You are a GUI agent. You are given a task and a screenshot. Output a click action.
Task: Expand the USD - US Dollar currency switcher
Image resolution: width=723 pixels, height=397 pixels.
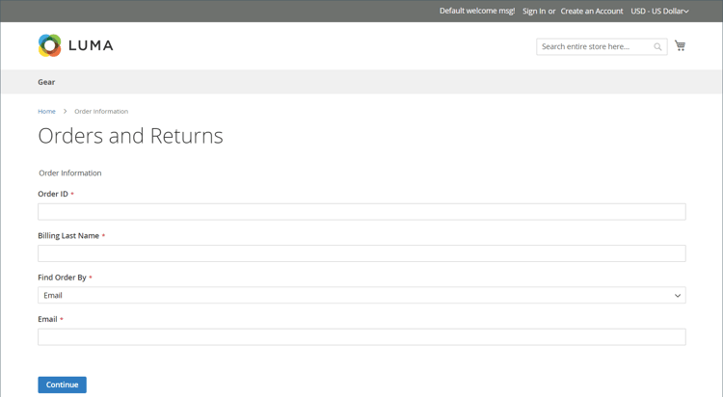pyautogui.click(x=659, y=11)
